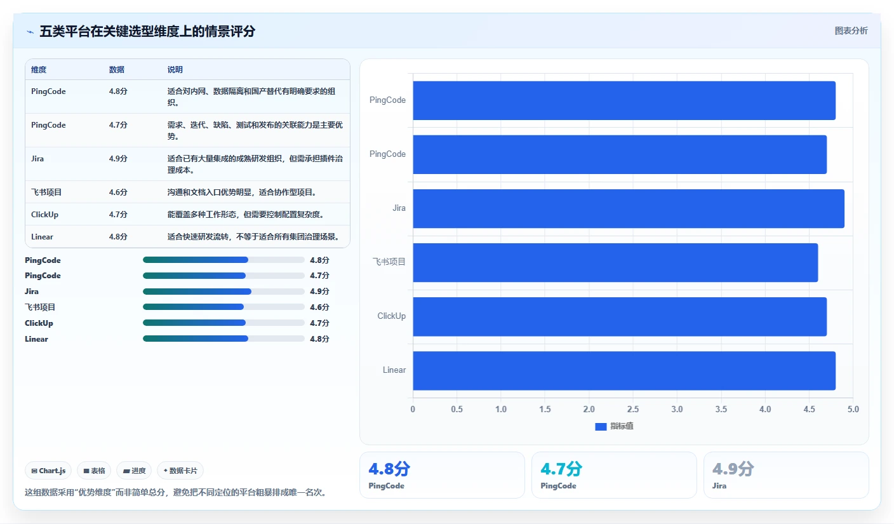The width and height of the screenshot is (894, 524).
Task: Click the Linear progress bar
Action: point(223,339)
